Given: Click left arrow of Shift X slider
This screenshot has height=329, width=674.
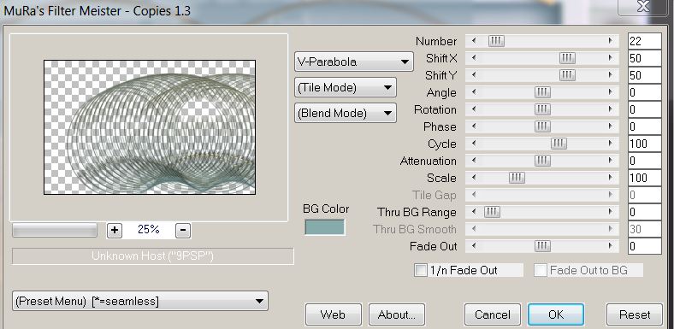Looking at the screenshot, I should tap(474, 58).
